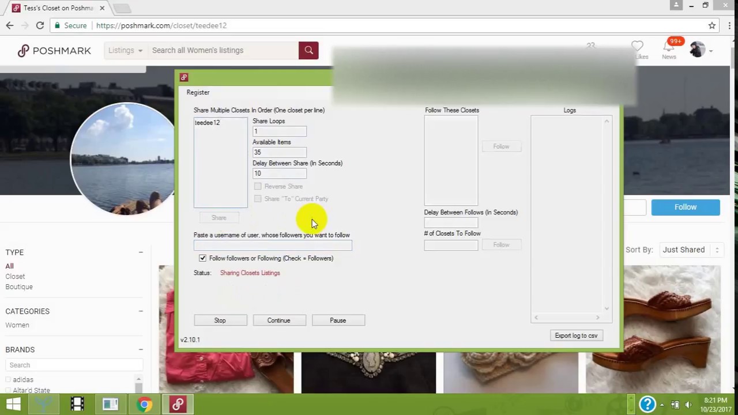
Task: Click the bot window title bar icon
Action: [x=184, y=77]
